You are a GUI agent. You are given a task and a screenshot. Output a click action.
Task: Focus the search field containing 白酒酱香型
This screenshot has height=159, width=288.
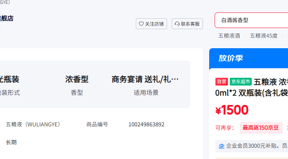click(x=251, y=20)
